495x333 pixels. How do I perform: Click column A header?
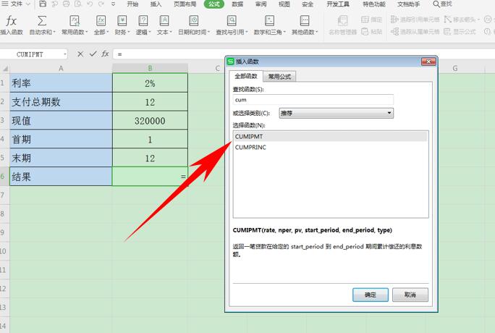[61, 68]
